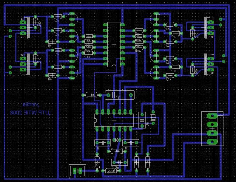Click 240 resistor beside top-right regulator
Image resolution: width=236 pixels, height=182 pixels.
pos(192,33)
